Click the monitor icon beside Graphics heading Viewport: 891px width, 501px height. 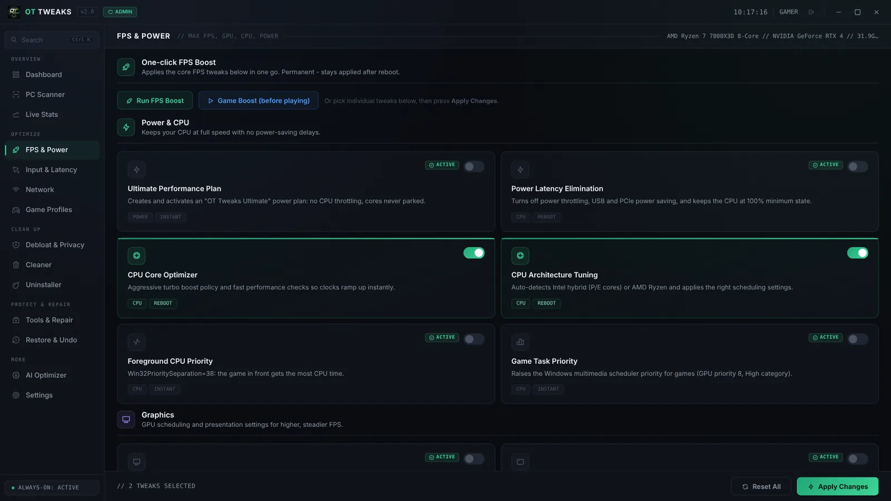(x=126, y=419)
